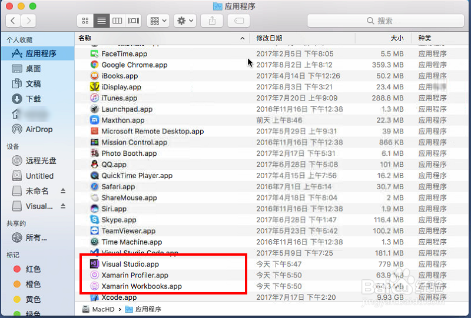Screen dimensions: 471x318
Task: Select the Xamarin Profiler.app icon
Action: click(94, 275)
